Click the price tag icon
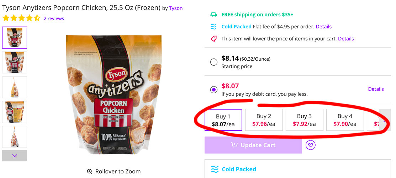Viewport: 396px width, 178px height. [x=214, y=39]
